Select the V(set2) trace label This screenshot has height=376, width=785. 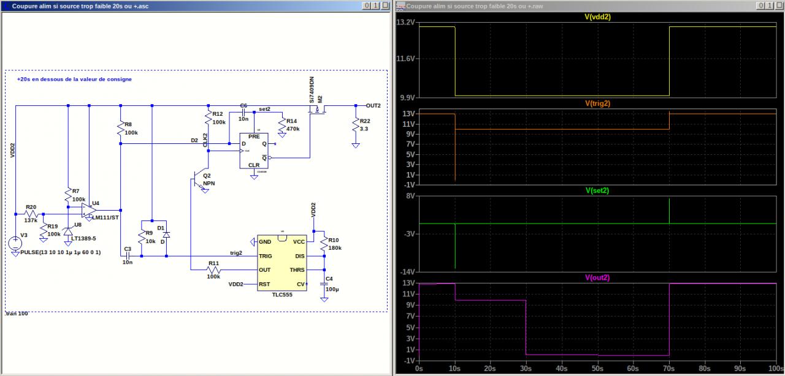click(x=597, y=190)
